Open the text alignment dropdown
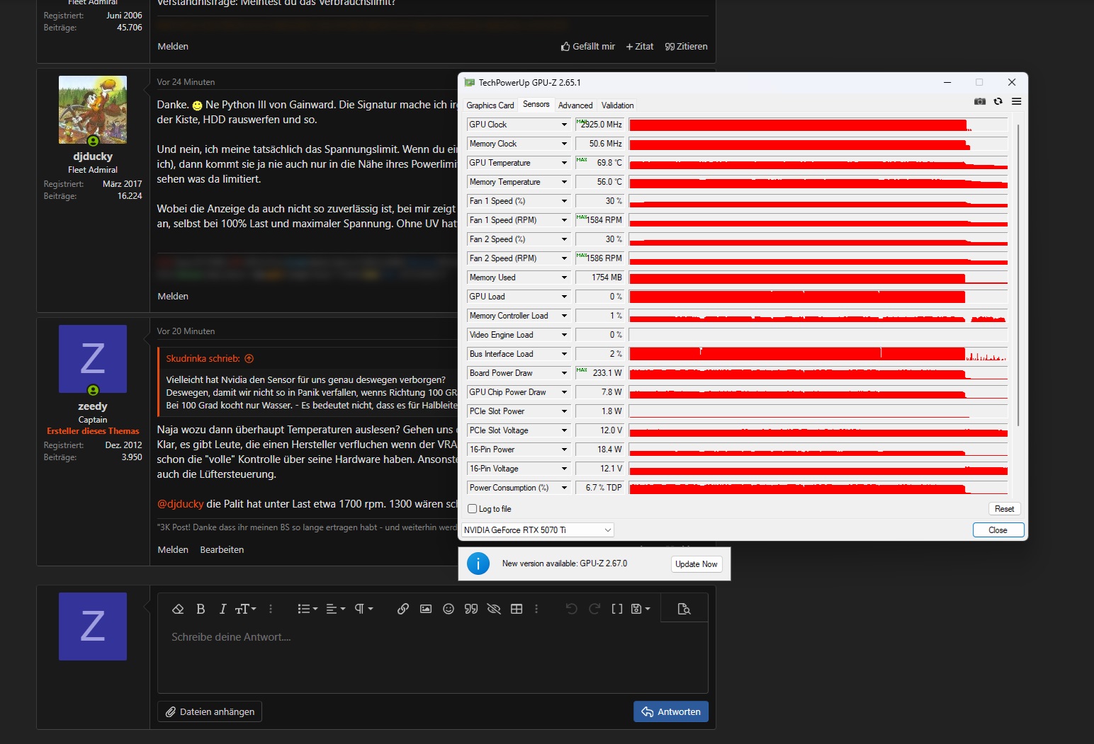 point(335,609)
